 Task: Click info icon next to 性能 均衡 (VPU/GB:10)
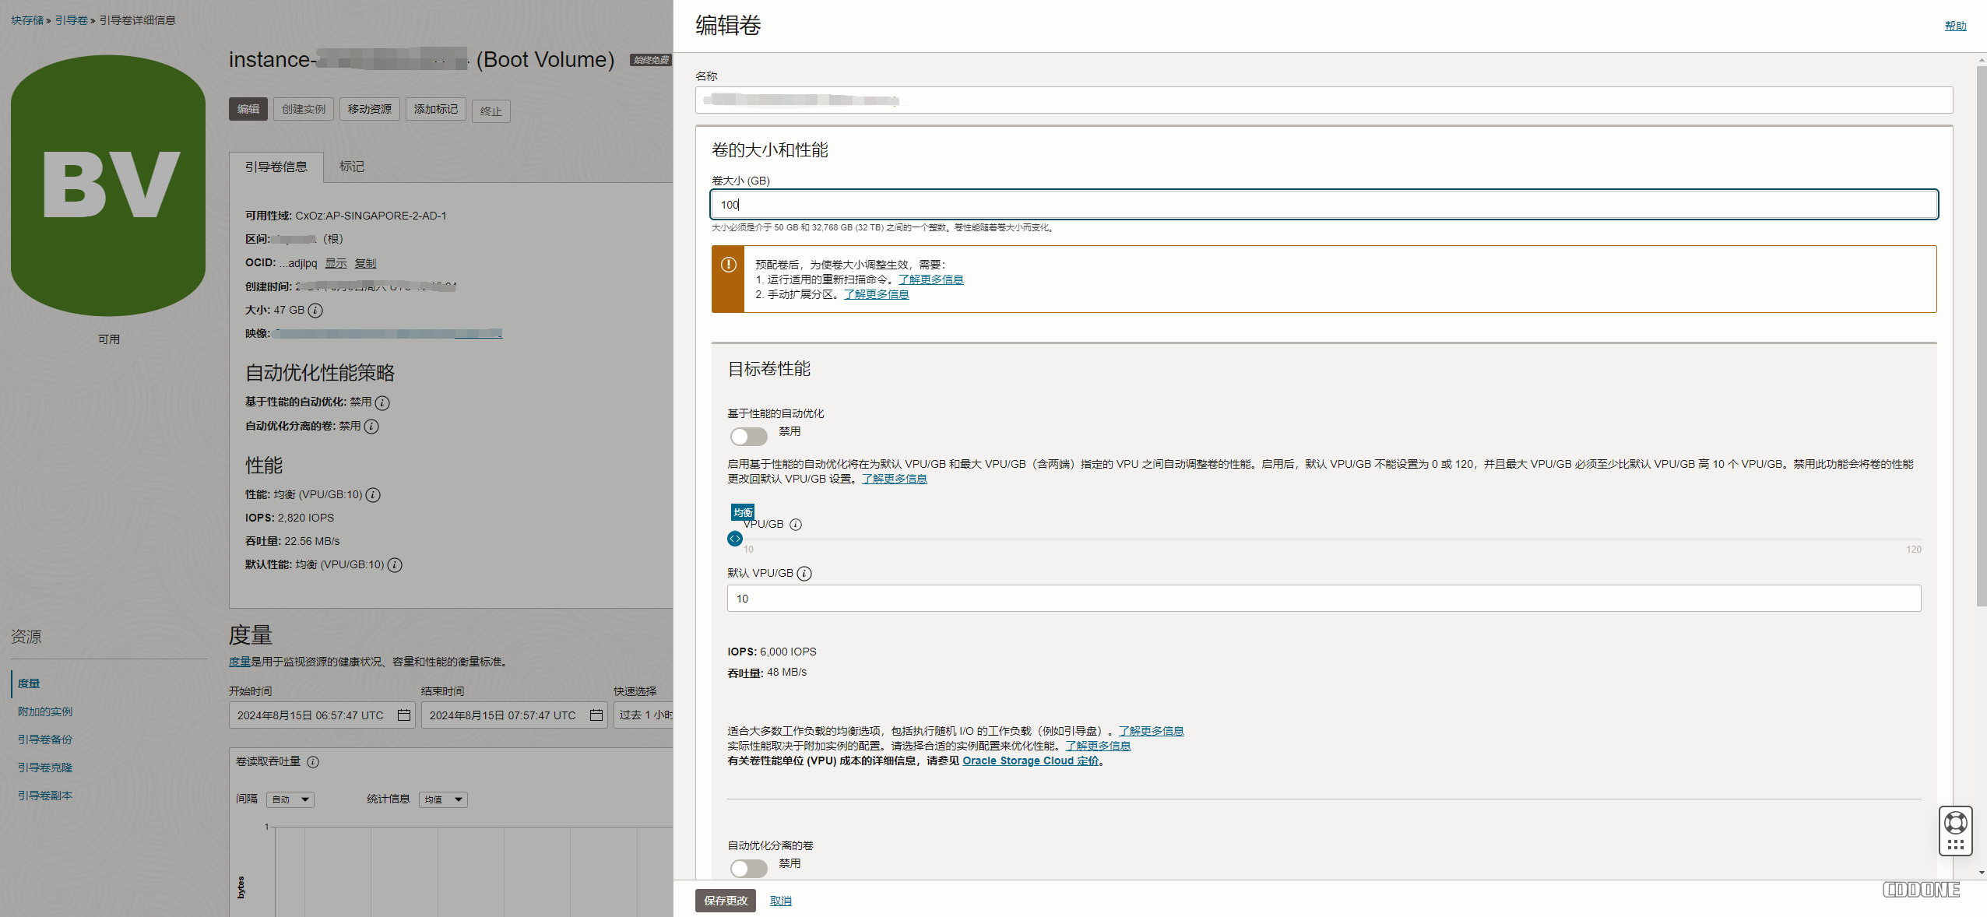373,495
